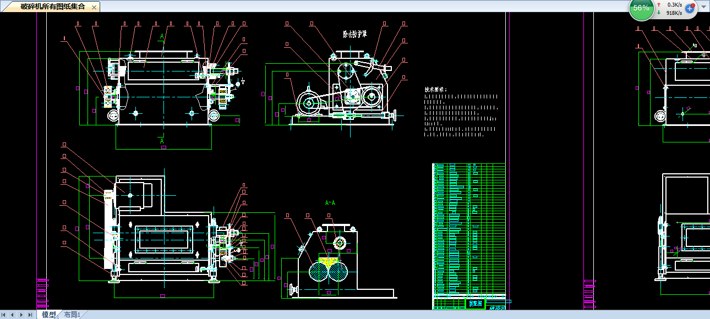Image resolution: width=710 pixels, height=319 pixels.
Task: Switch to the 模型 model tab
Action: 49,315
